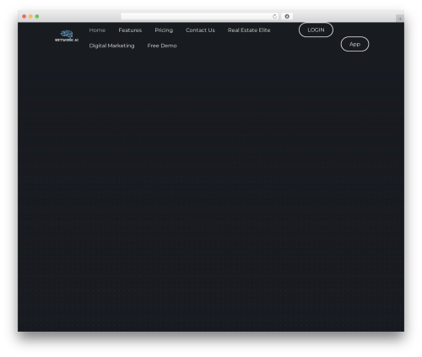This screenshot has height=357, width=422.
Task: Click the Network AI brain logo
Action: 67,36
